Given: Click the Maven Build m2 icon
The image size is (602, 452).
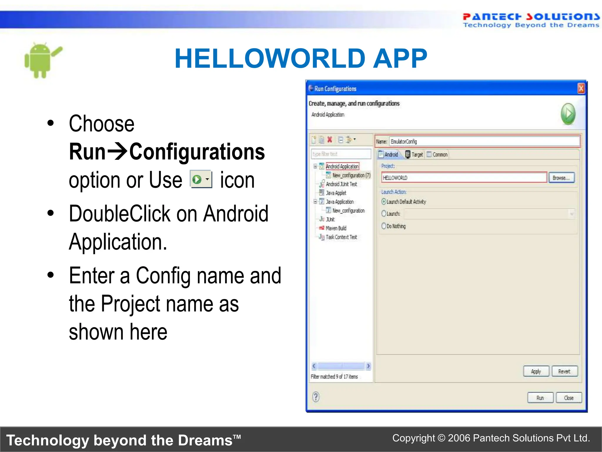Looking at the screenshot, I should coord(322,228).
